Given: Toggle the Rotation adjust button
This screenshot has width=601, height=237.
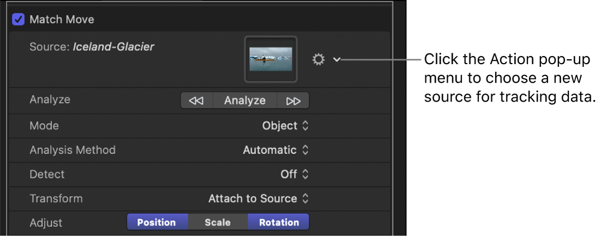Looking at the screenshot, I should click(278, 222).
